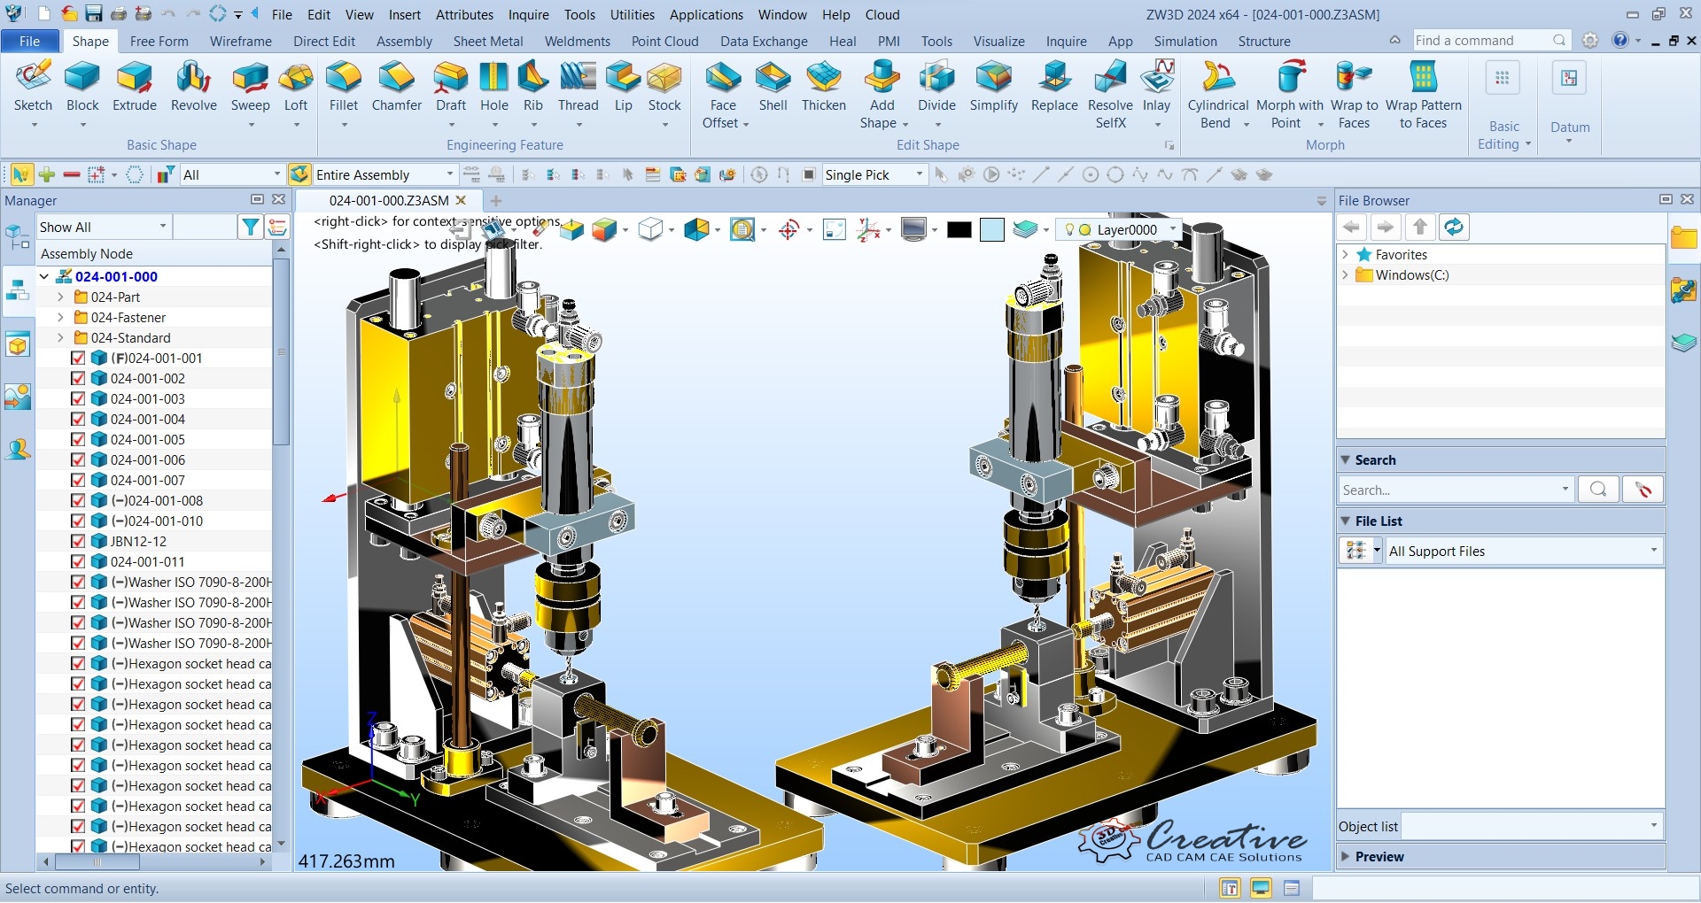
Task: Toggle checkbox for (F)024-001-001
Action: (x=78, y=358)
